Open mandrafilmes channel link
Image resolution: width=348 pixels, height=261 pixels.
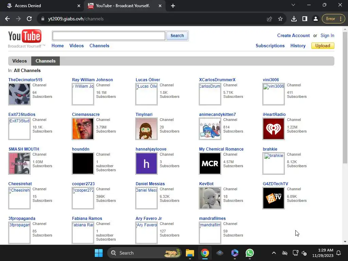212,218
